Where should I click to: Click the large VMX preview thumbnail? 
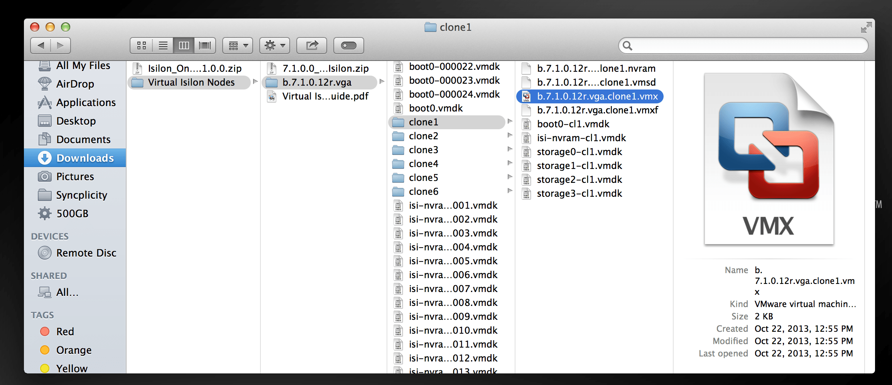769,159
